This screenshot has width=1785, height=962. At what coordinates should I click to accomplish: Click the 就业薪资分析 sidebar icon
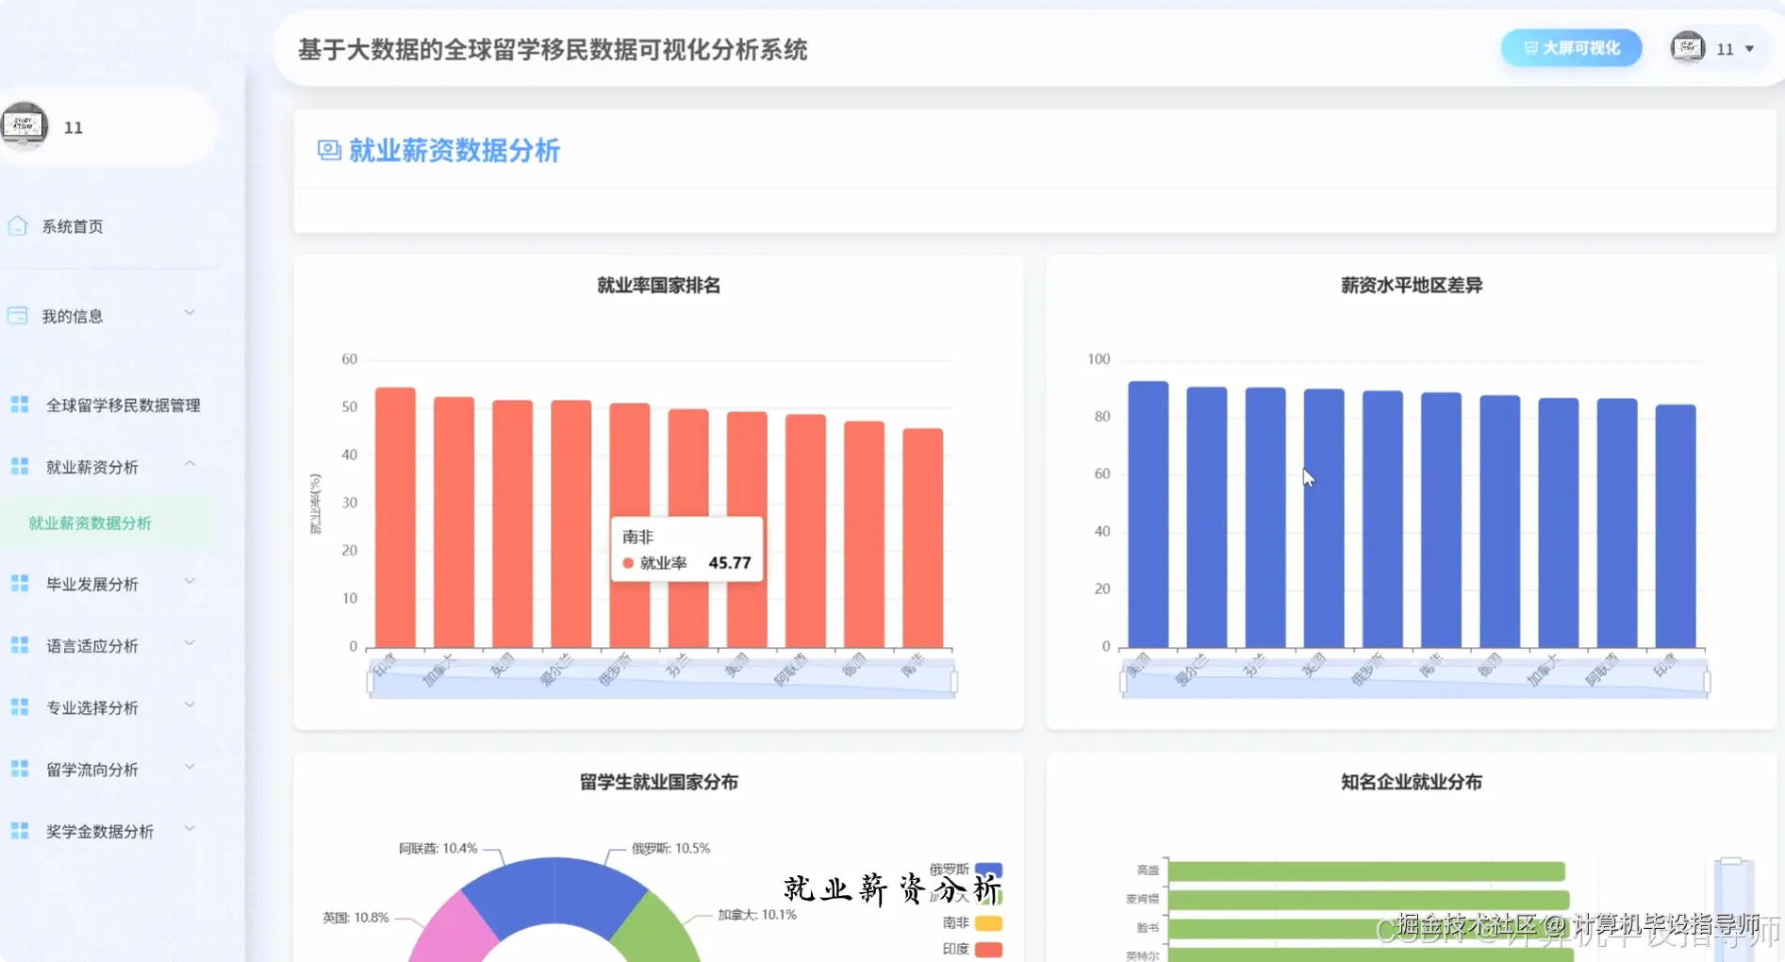(x=20, y=466)
